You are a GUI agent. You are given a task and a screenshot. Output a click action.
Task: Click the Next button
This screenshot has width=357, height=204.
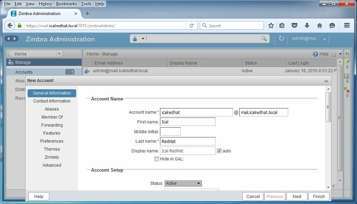(297, 197)
